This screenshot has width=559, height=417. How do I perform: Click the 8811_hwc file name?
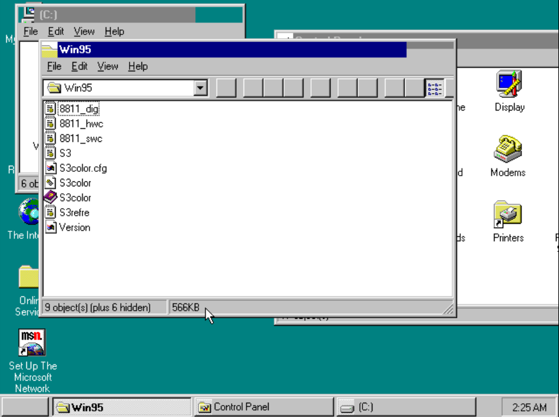(x=81, y=124)
